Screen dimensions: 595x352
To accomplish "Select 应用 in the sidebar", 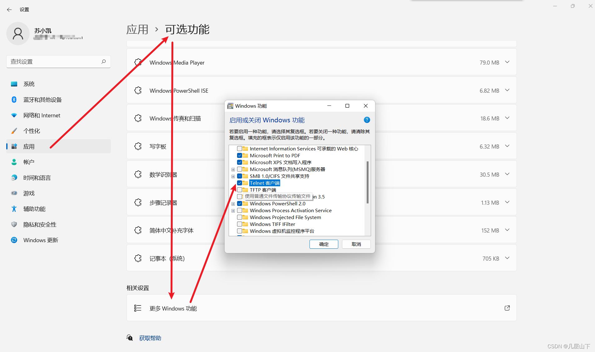I will (x=58, y=146).
